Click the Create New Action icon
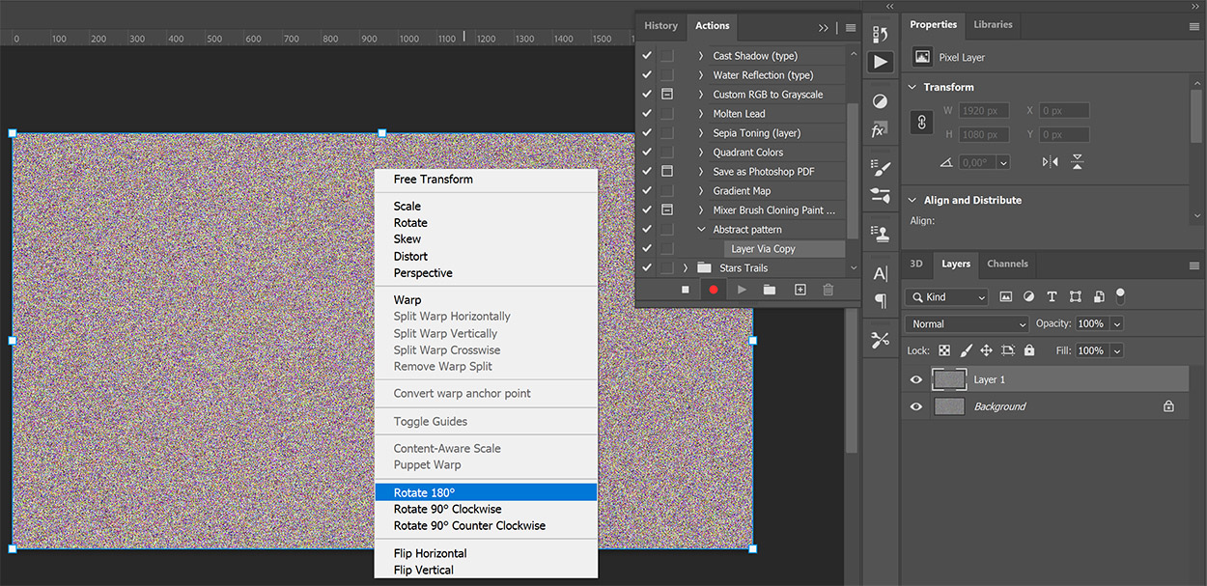Screen dimensions: 1207x586 point(800,289)
